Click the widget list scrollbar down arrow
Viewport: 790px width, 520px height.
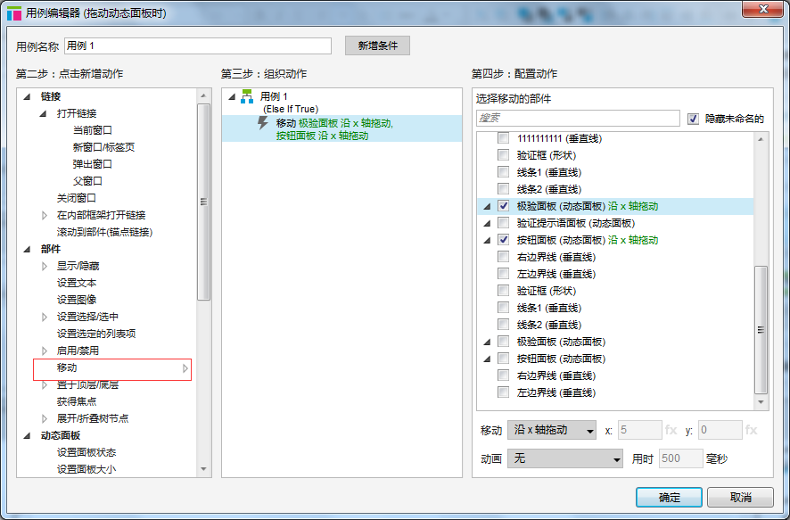coord(761,402)
